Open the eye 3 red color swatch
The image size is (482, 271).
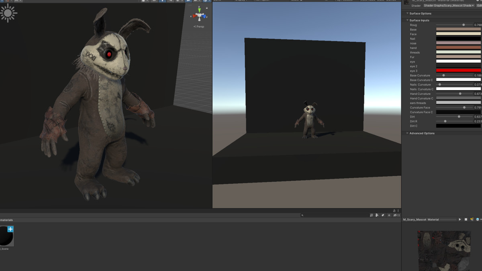[x=458, y=71]
